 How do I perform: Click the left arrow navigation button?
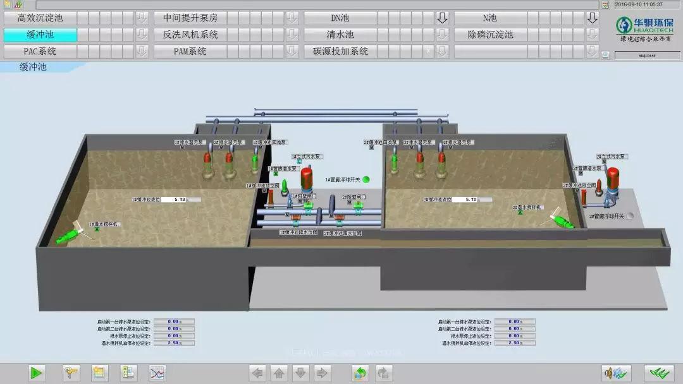point(257,373)
